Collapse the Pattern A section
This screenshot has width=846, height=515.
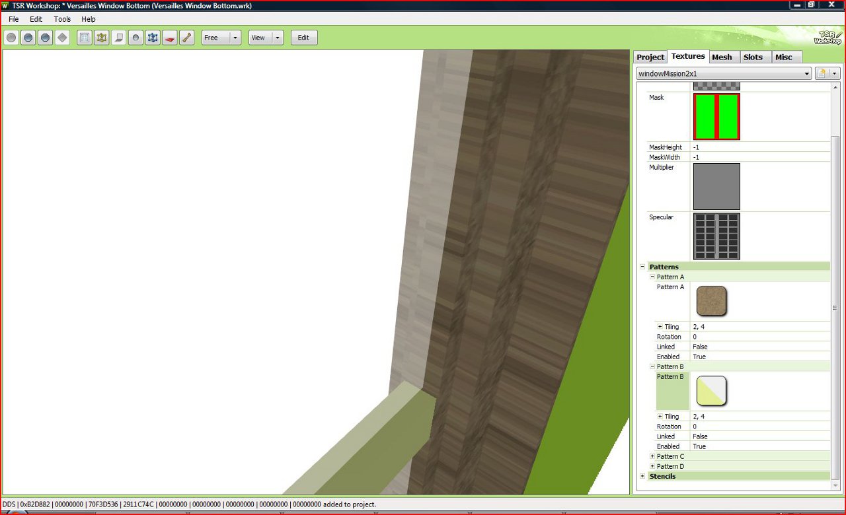click(652, 277)
